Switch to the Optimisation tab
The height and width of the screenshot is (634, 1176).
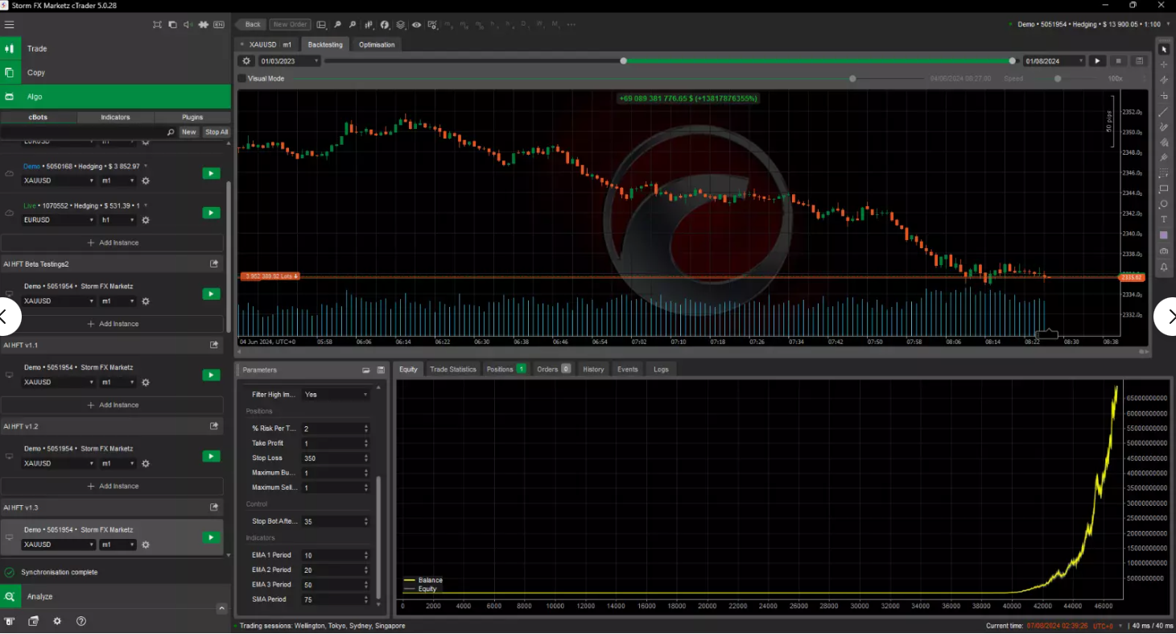click(377, 44)
